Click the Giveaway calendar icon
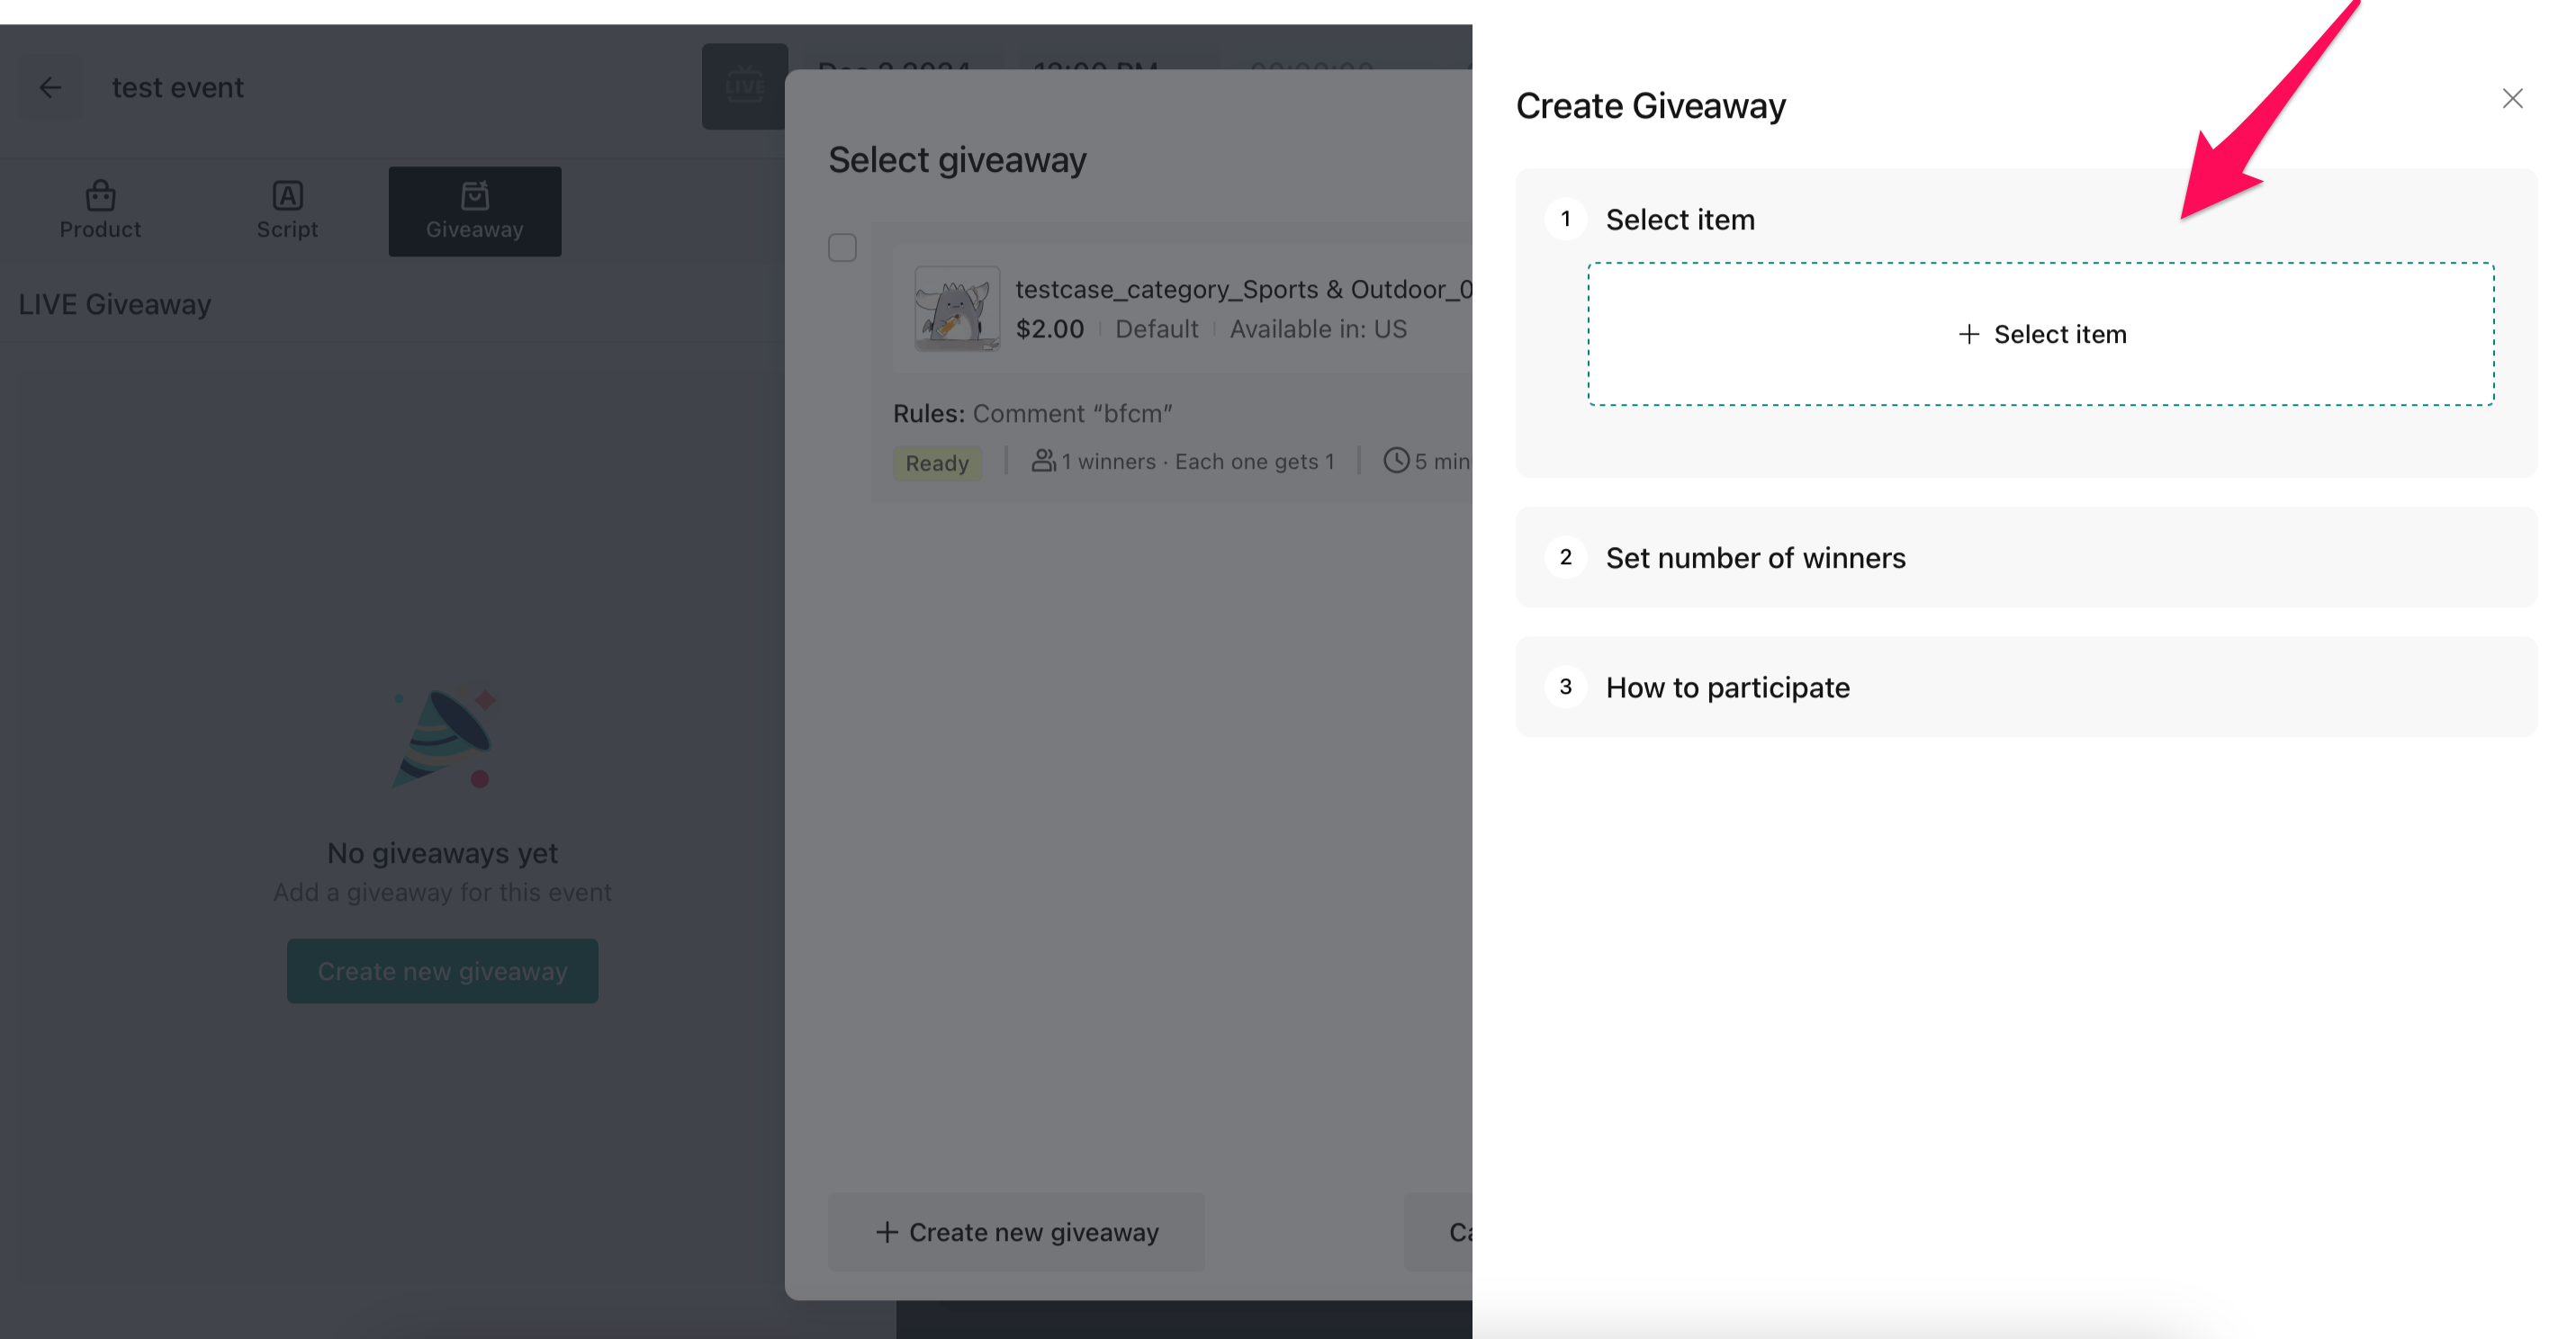2576x1339 pixels. pos(475,194)
